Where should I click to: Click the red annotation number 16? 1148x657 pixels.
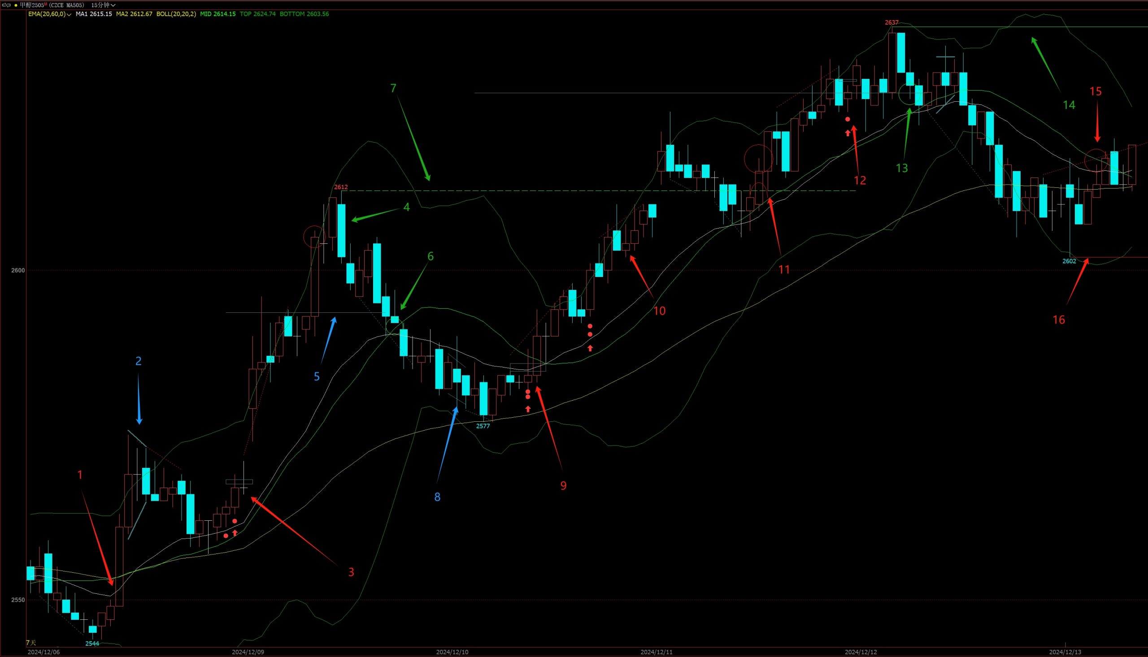click(1059, 320)
